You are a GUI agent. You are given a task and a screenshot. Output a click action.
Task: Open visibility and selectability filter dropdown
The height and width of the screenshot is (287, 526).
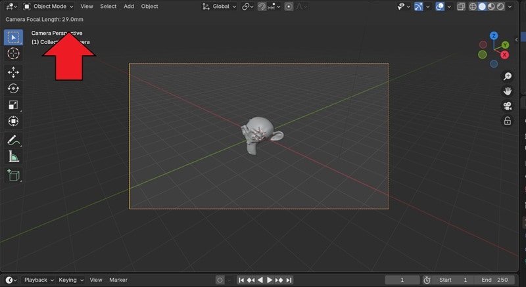click(x=404, y=7)
